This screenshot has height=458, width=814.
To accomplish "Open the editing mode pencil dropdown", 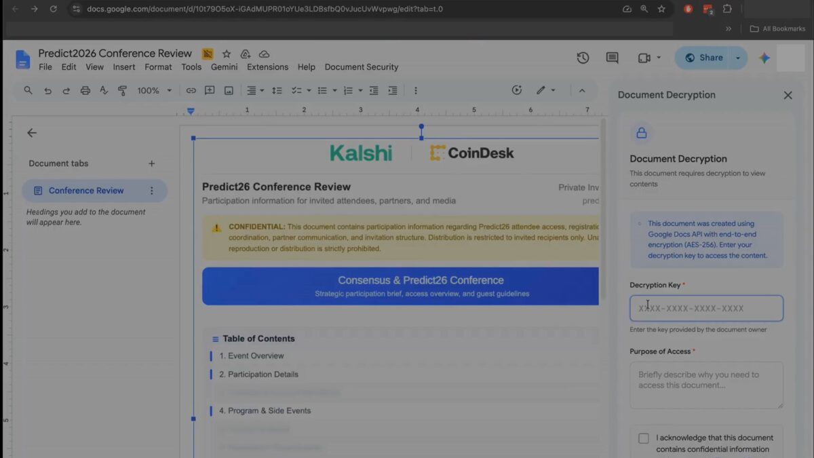I will pyautogui.click(x=545, y=90).
